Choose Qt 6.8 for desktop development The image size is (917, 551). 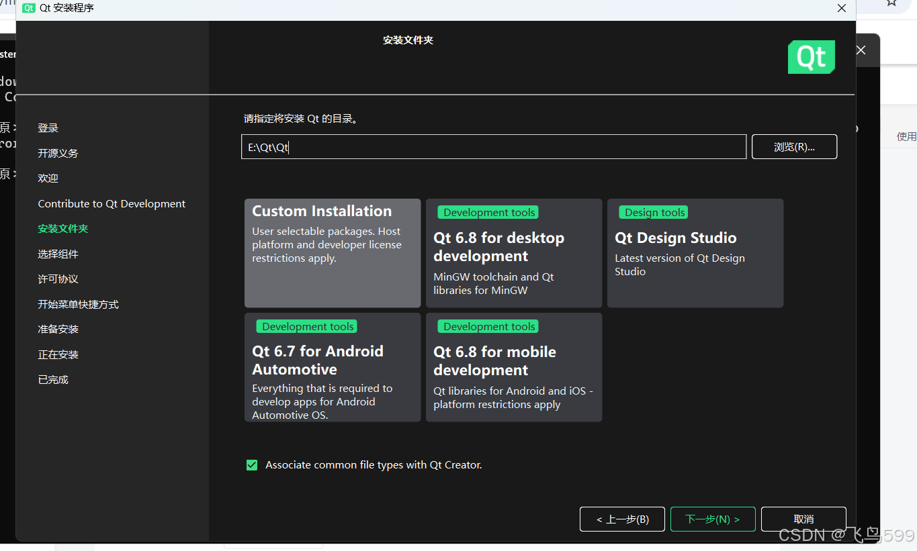tap(514, 253)
